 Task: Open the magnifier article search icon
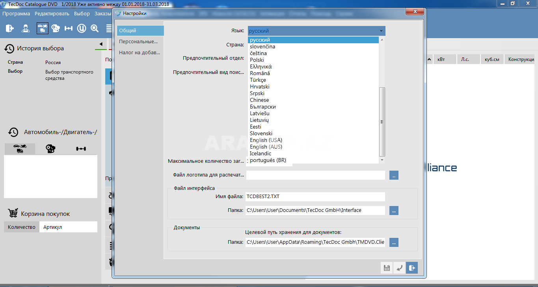pyautogui.click(x=95, y=28)
